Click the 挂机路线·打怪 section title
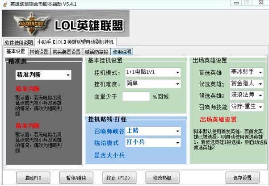The height and width of the screenshot is (186, 269). point(107,119)
